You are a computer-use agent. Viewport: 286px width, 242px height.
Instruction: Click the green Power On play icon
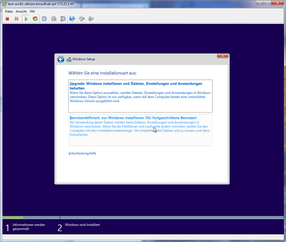[x=26, y=19]
